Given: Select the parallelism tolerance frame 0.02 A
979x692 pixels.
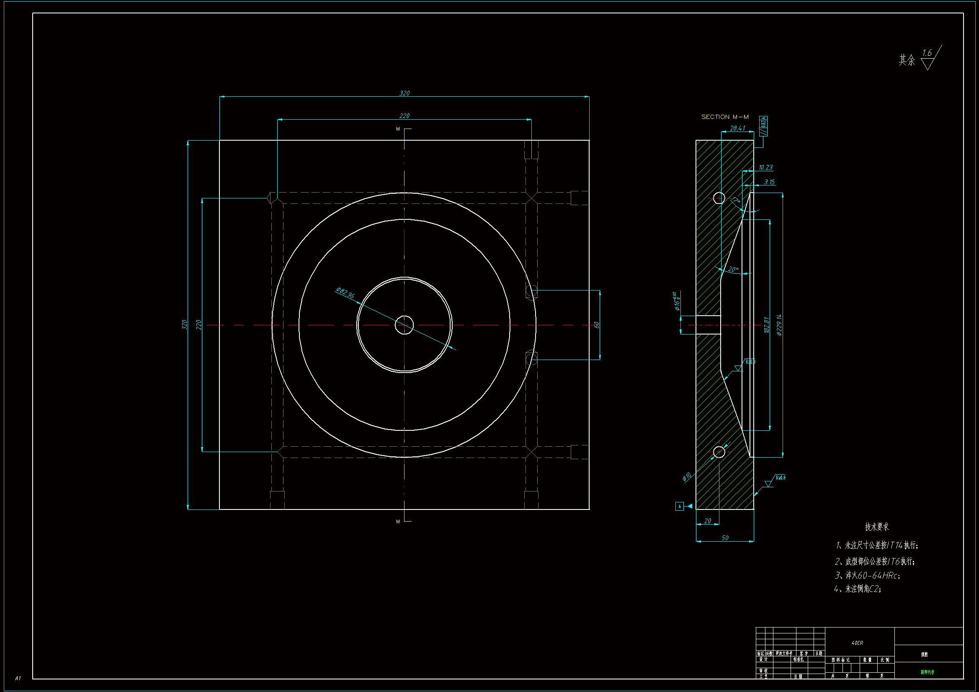Looking at the screenshot, I should coord(763,126).
